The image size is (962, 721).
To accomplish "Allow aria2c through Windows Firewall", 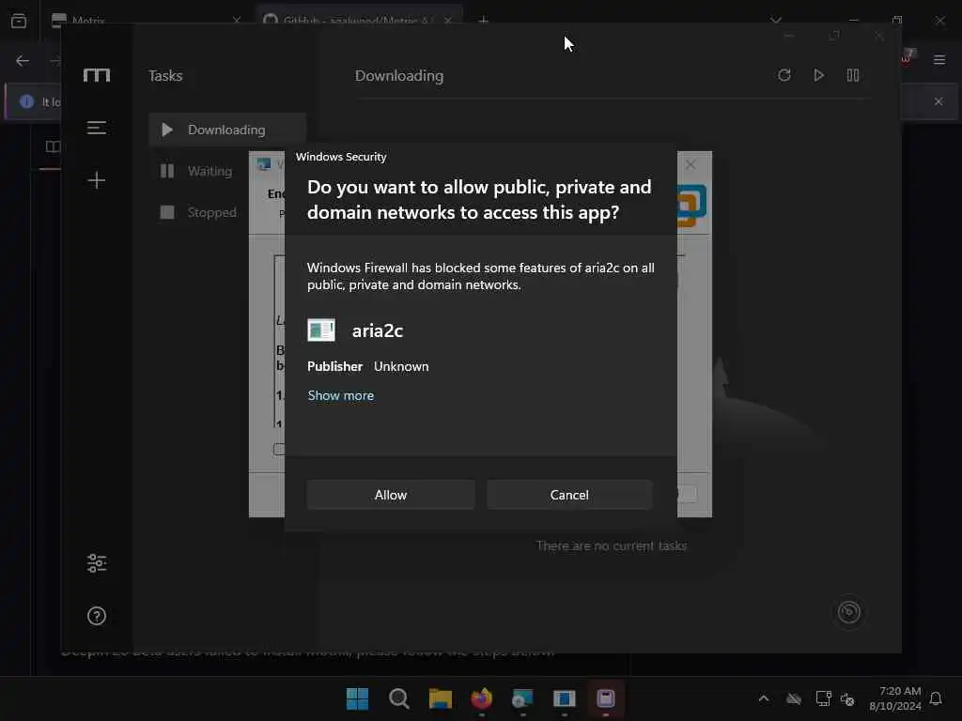I will pyautogui.click(x=391, y=495).
